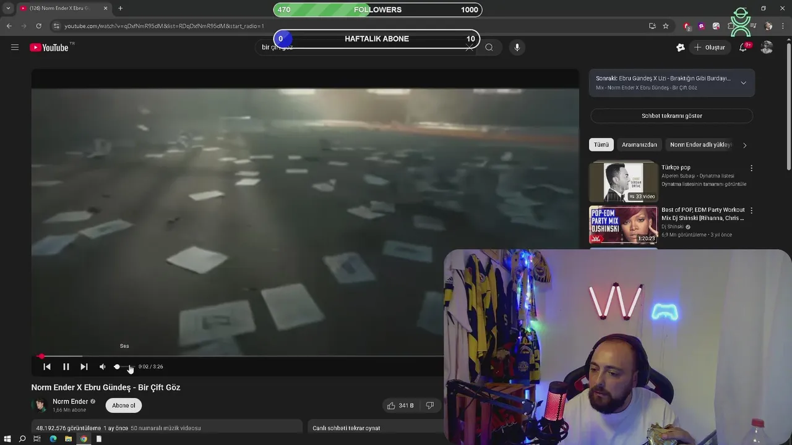Image resolution: width=792 pixels, height=445 pixels.
Task: Open the YouTube account avatar menu
Action: pos(767,48)
